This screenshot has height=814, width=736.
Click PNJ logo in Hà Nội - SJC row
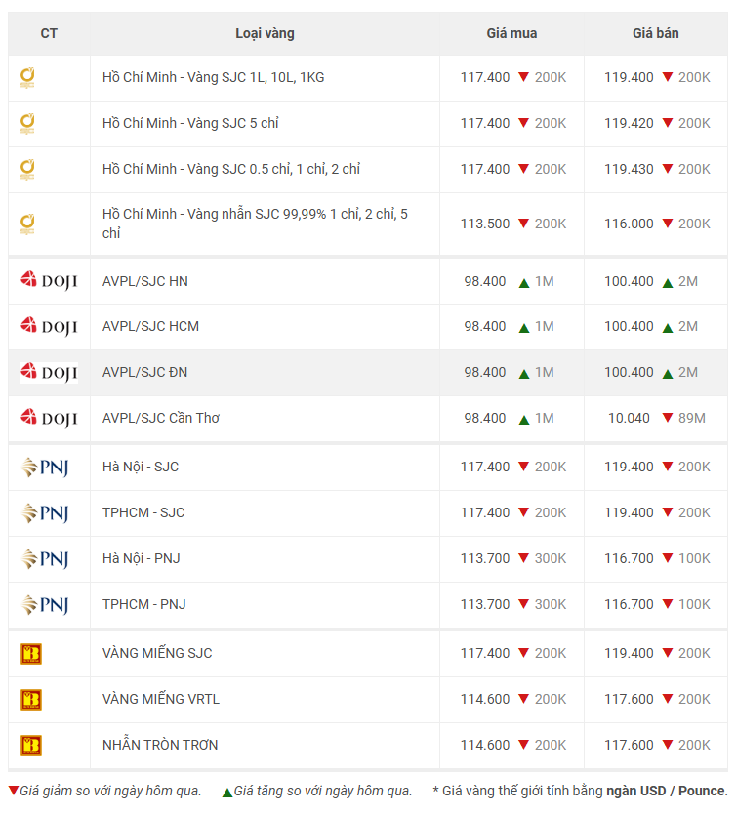45,468
